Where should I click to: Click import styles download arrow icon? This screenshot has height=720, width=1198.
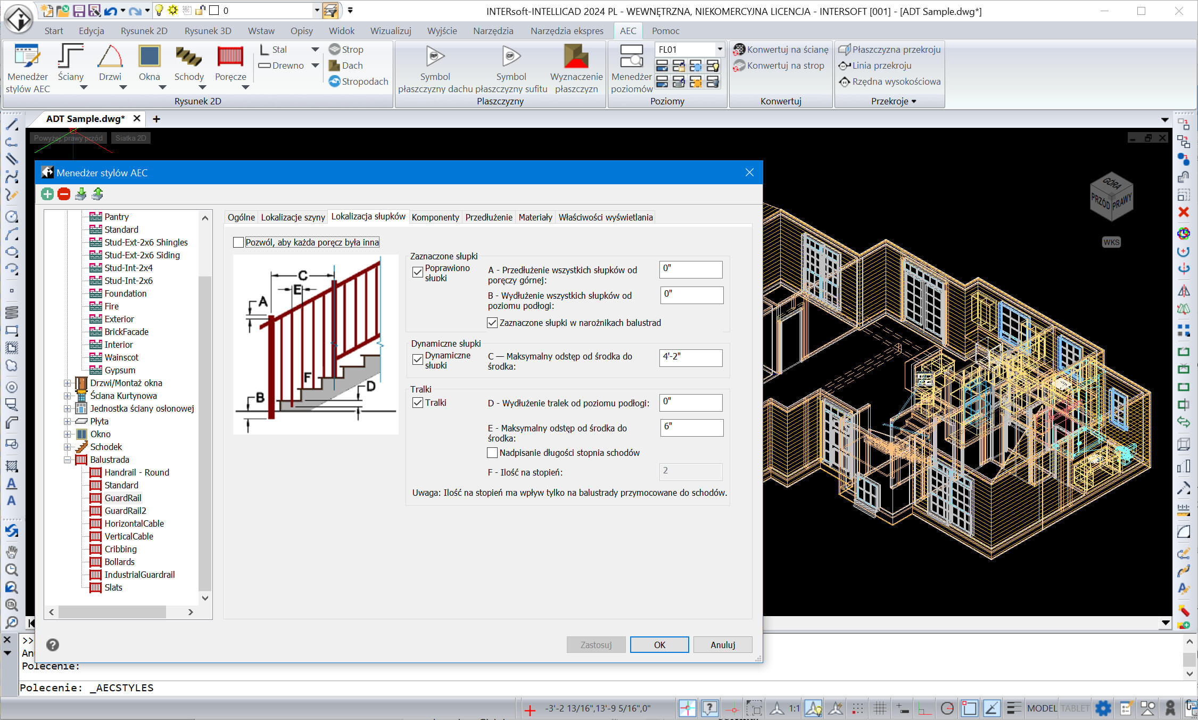80,194
